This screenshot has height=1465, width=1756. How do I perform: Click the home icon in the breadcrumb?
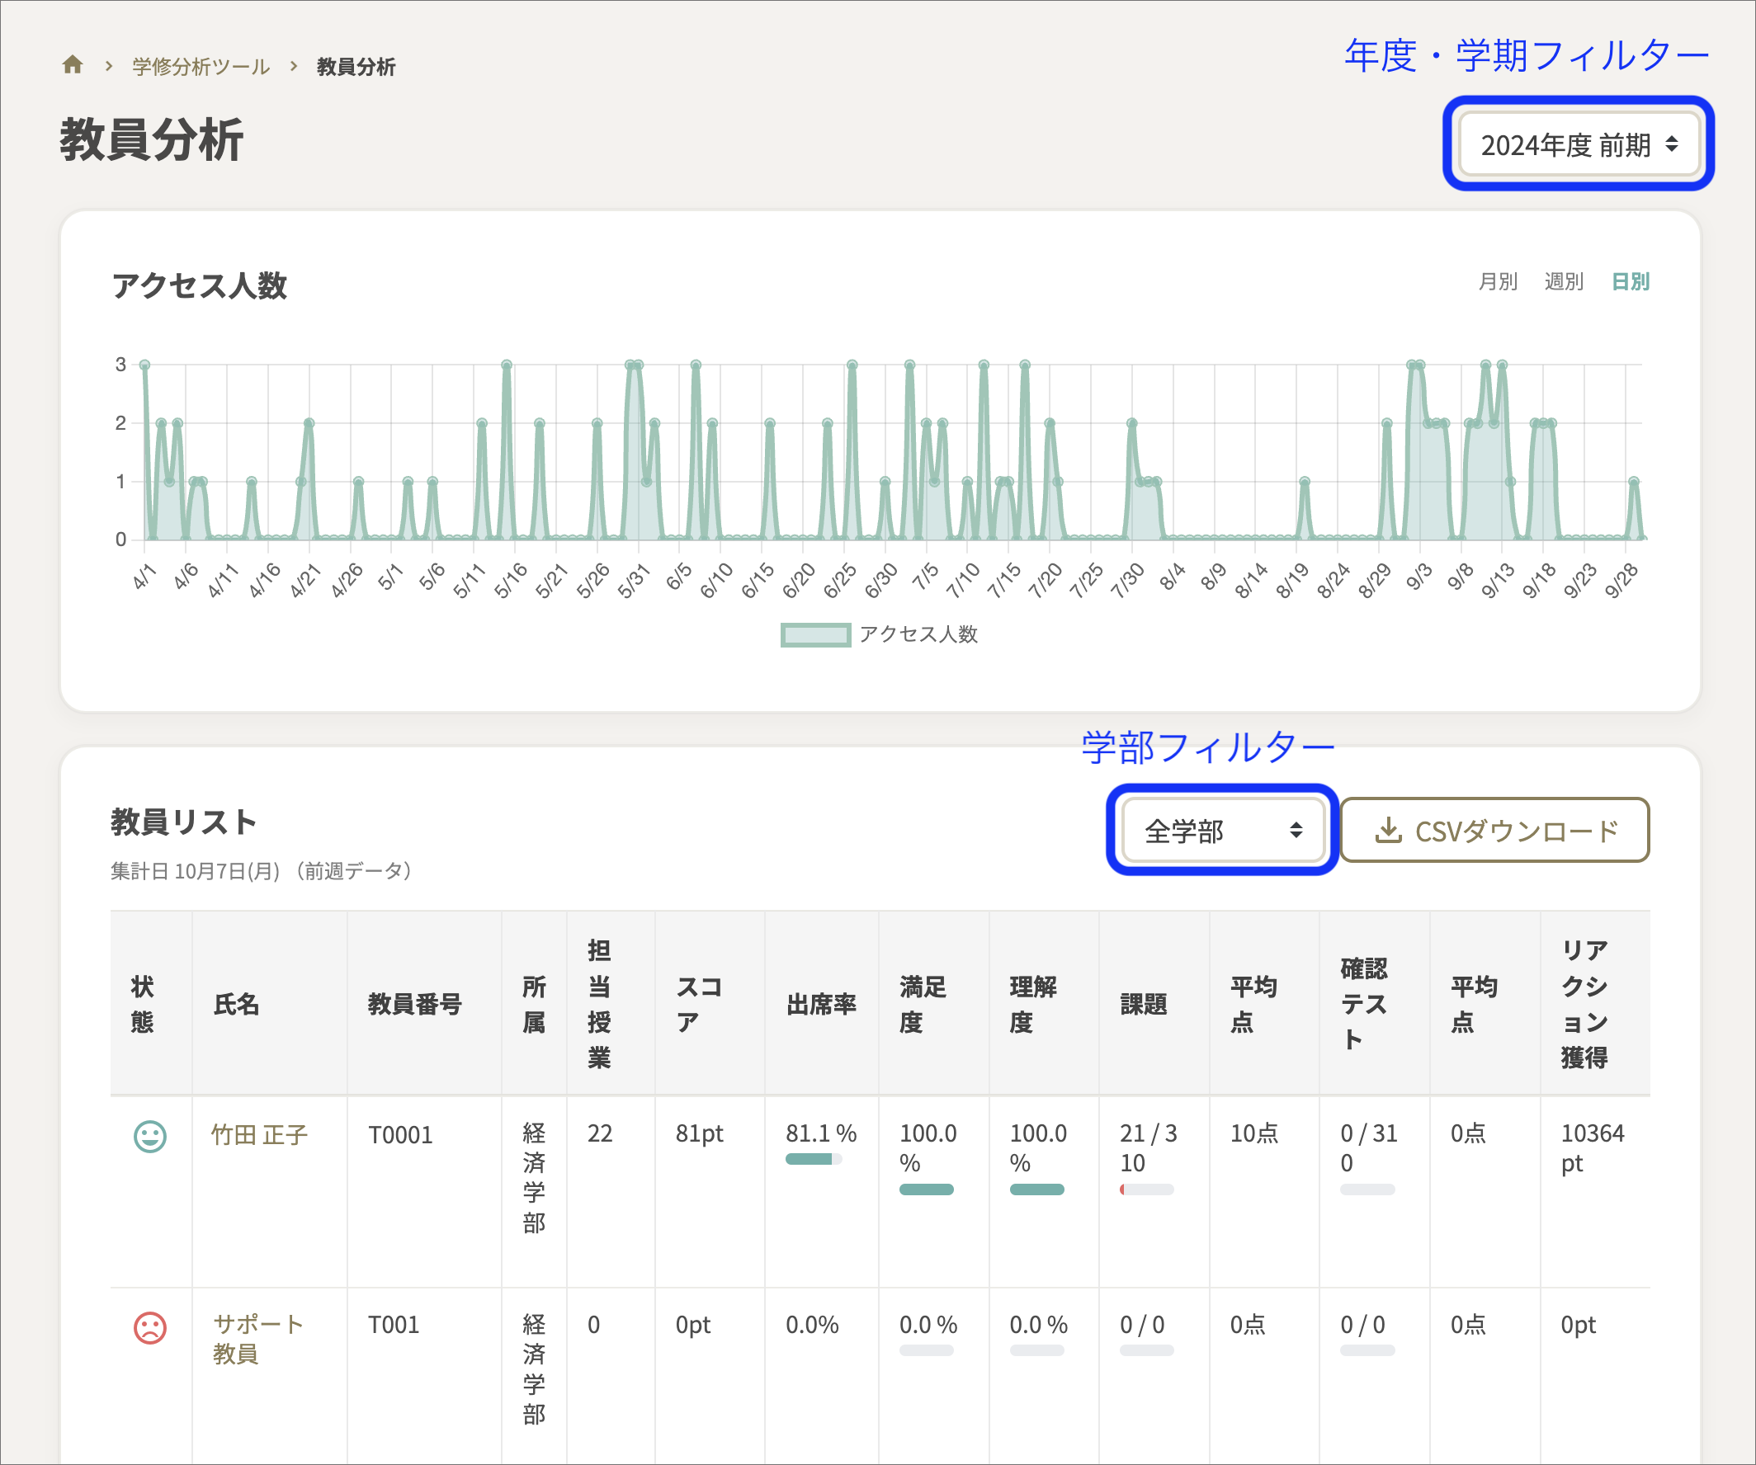[73, 65]
